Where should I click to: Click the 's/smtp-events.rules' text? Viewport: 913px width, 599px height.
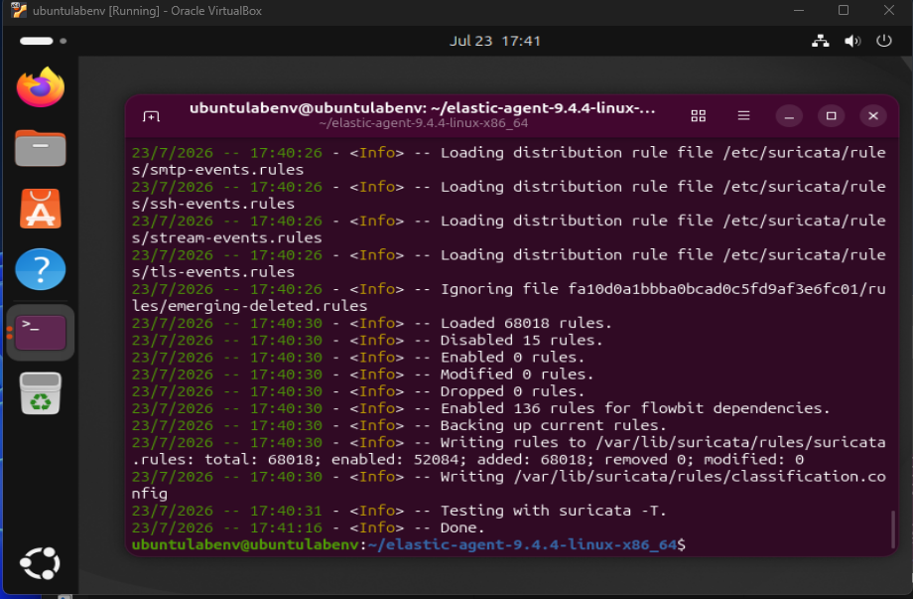coord(217,170)
